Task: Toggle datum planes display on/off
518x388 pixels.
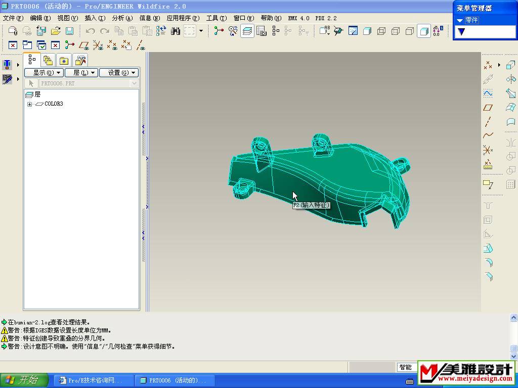Action: coord(84,45)
